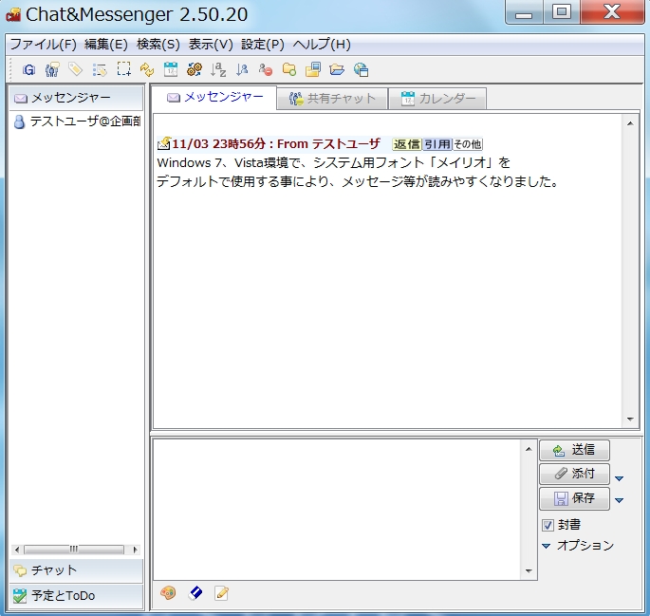Click the user list horizontal scrollbar
Image resolution: width=650 pixels, height=616 pixels.
(75, 550)
